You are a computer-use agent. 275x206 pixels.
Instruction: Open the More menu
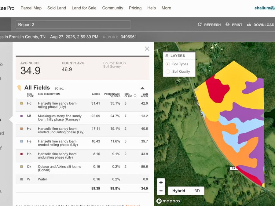(x=166, y=8)
